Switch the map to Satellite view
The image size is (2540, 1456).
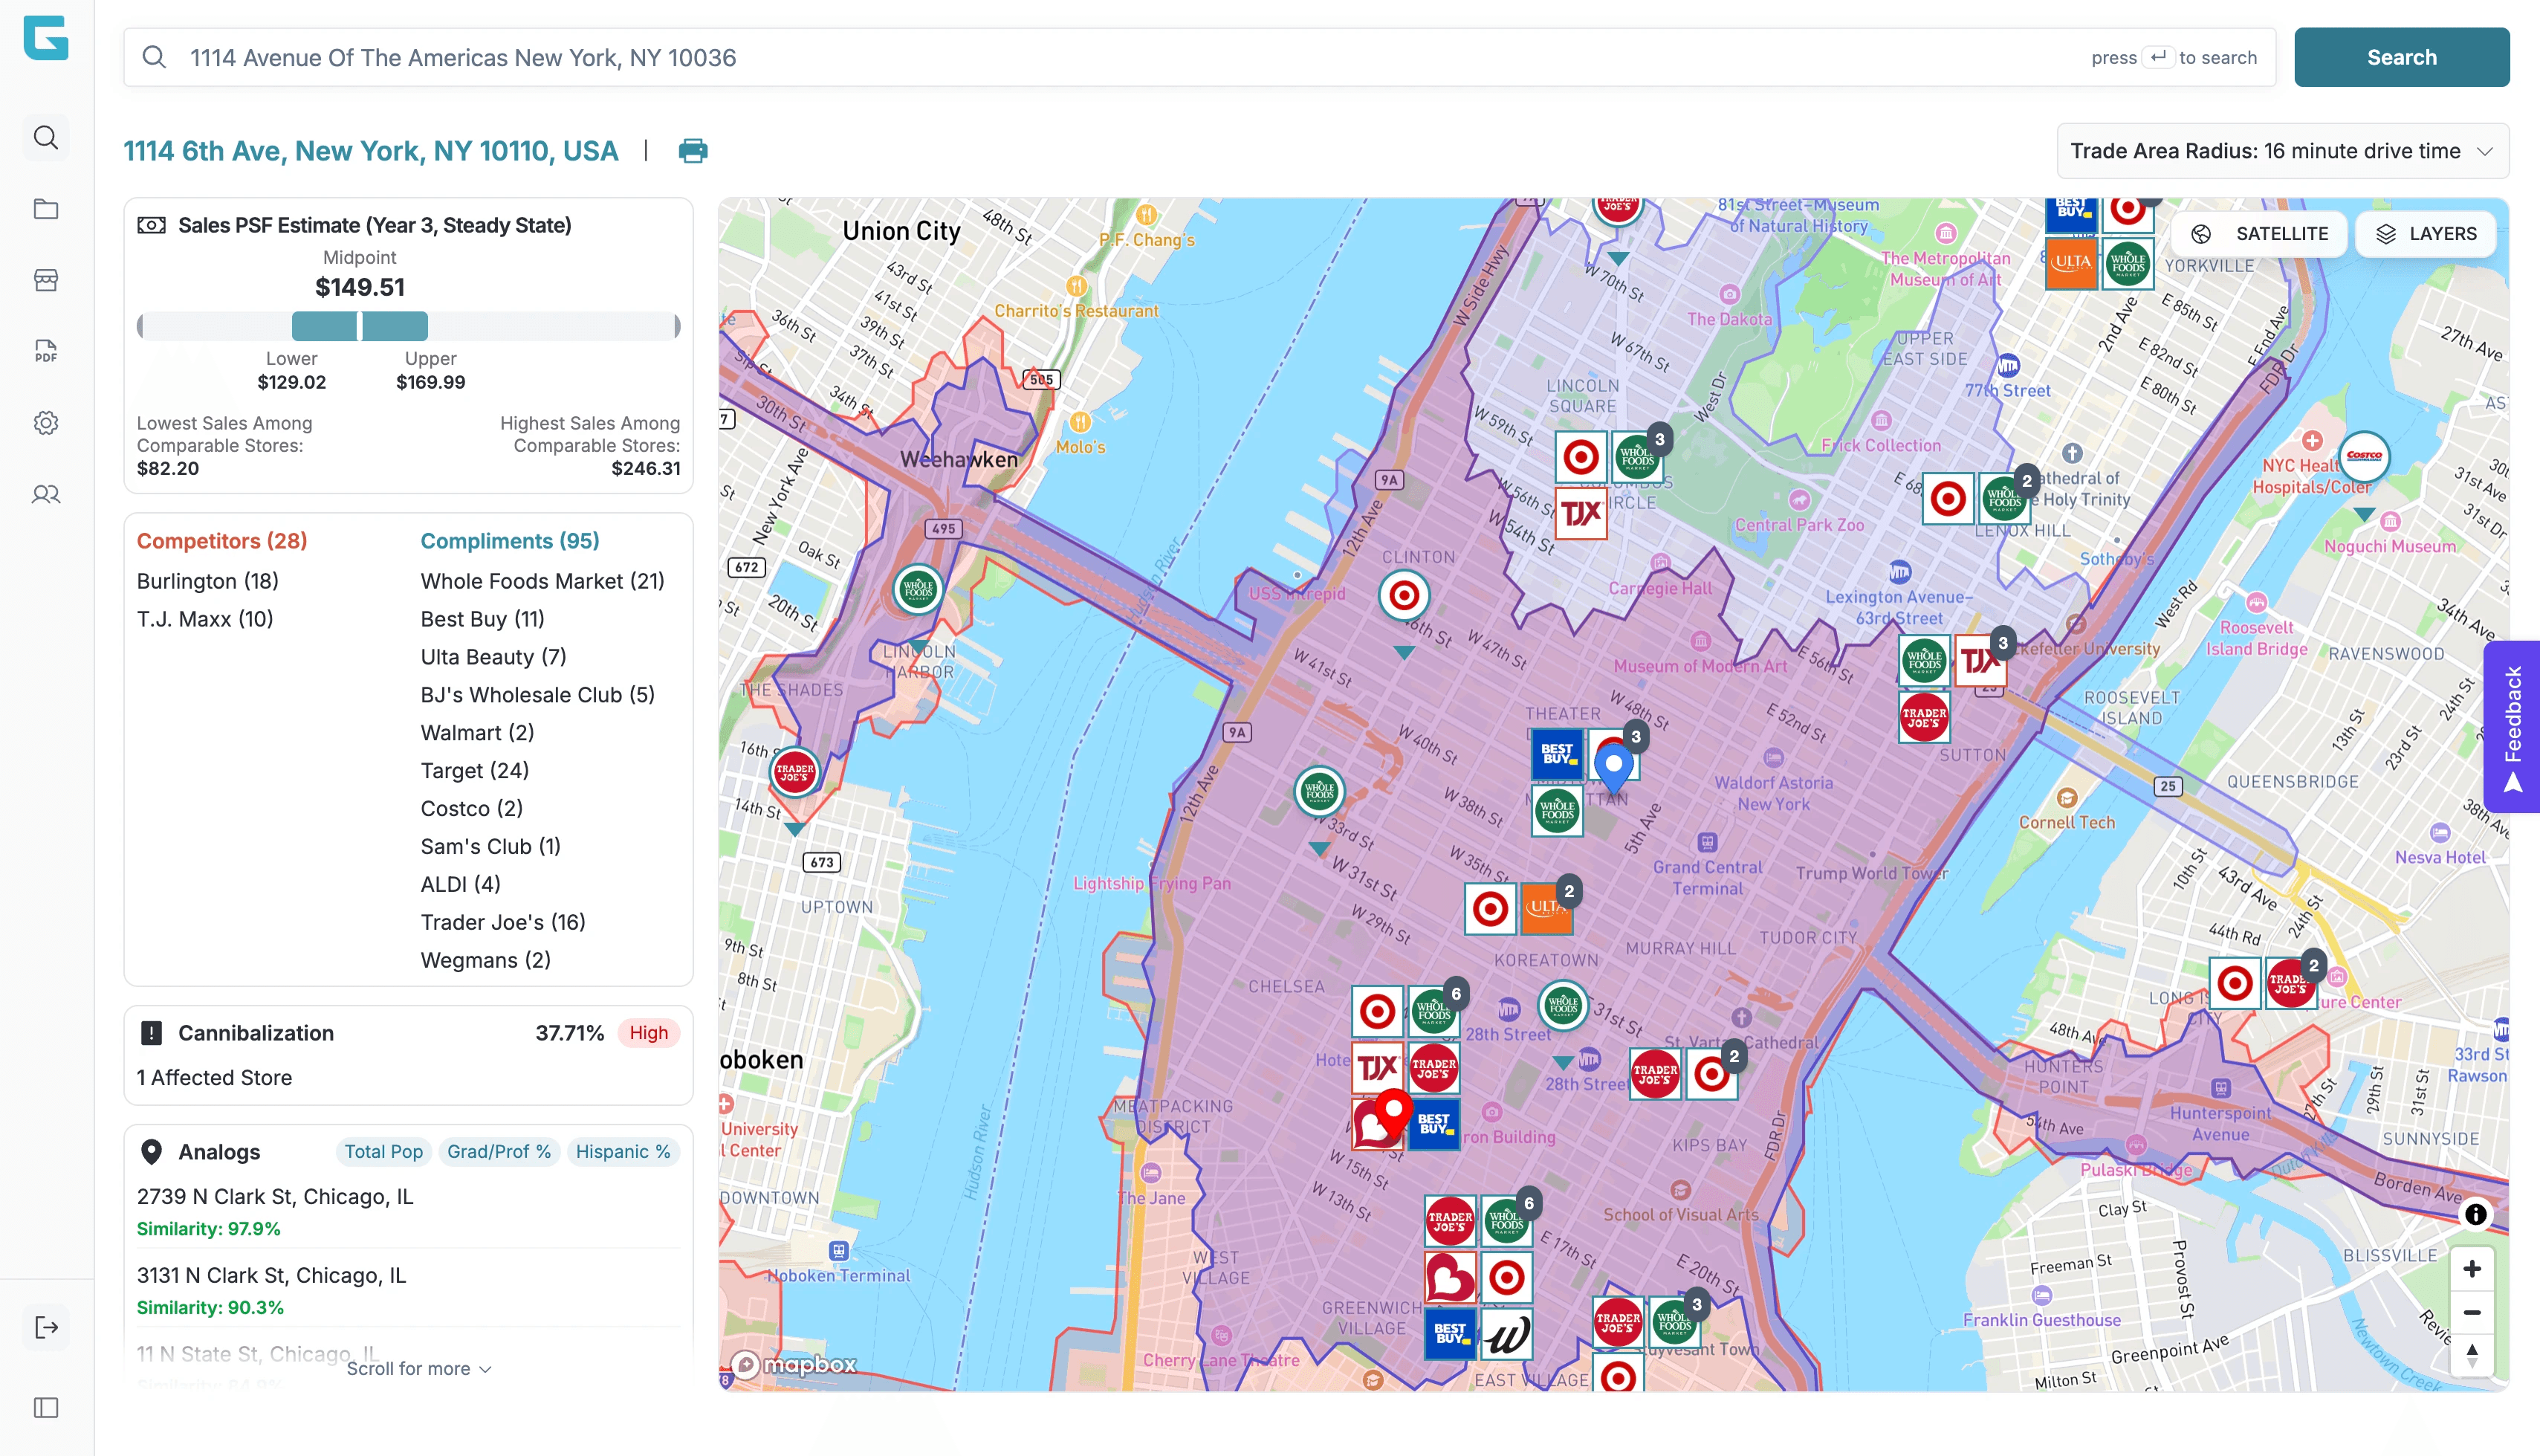pos(2259,233)
